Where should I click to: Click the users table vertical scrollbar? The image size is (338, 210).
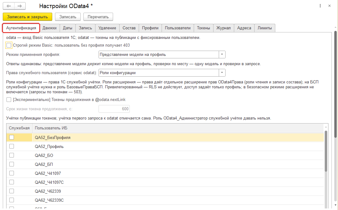(326, 151)
